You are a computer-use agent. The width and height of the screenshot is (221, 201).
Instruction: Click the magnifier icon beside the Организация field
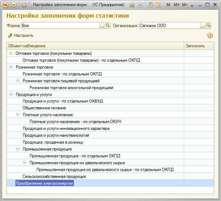(x=208, y=26)
